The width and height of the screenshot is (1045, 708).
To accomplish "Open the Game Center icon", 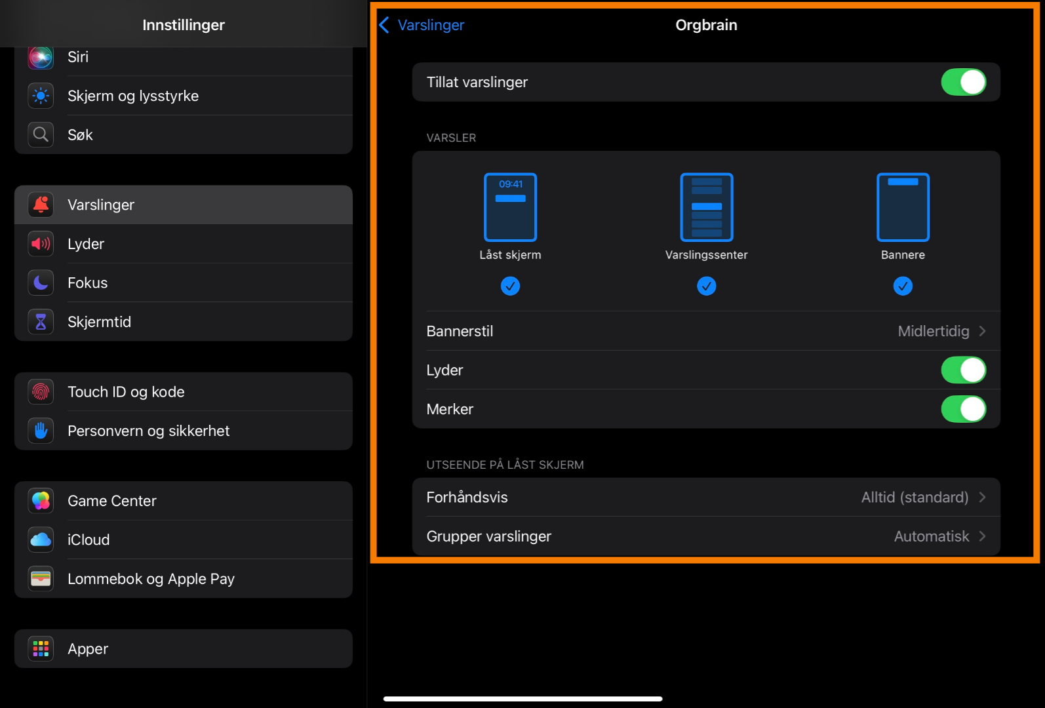I will point(41,501).
